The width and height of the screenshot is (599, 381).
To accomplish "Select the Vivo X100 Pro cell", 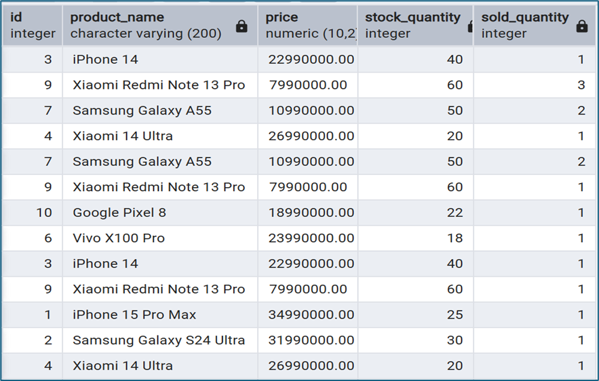I will point(119,238).
